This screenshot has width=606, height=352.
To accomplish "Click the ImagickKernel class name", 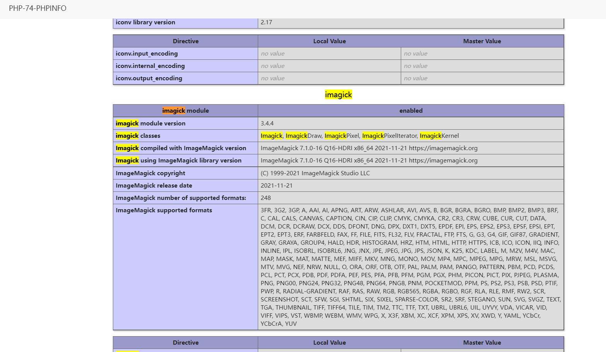I will point(439,136).
